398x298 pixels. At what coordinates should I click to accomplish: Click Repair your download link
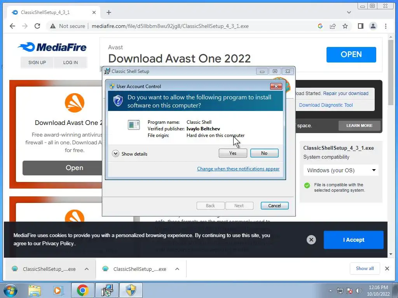pos(346,93)
